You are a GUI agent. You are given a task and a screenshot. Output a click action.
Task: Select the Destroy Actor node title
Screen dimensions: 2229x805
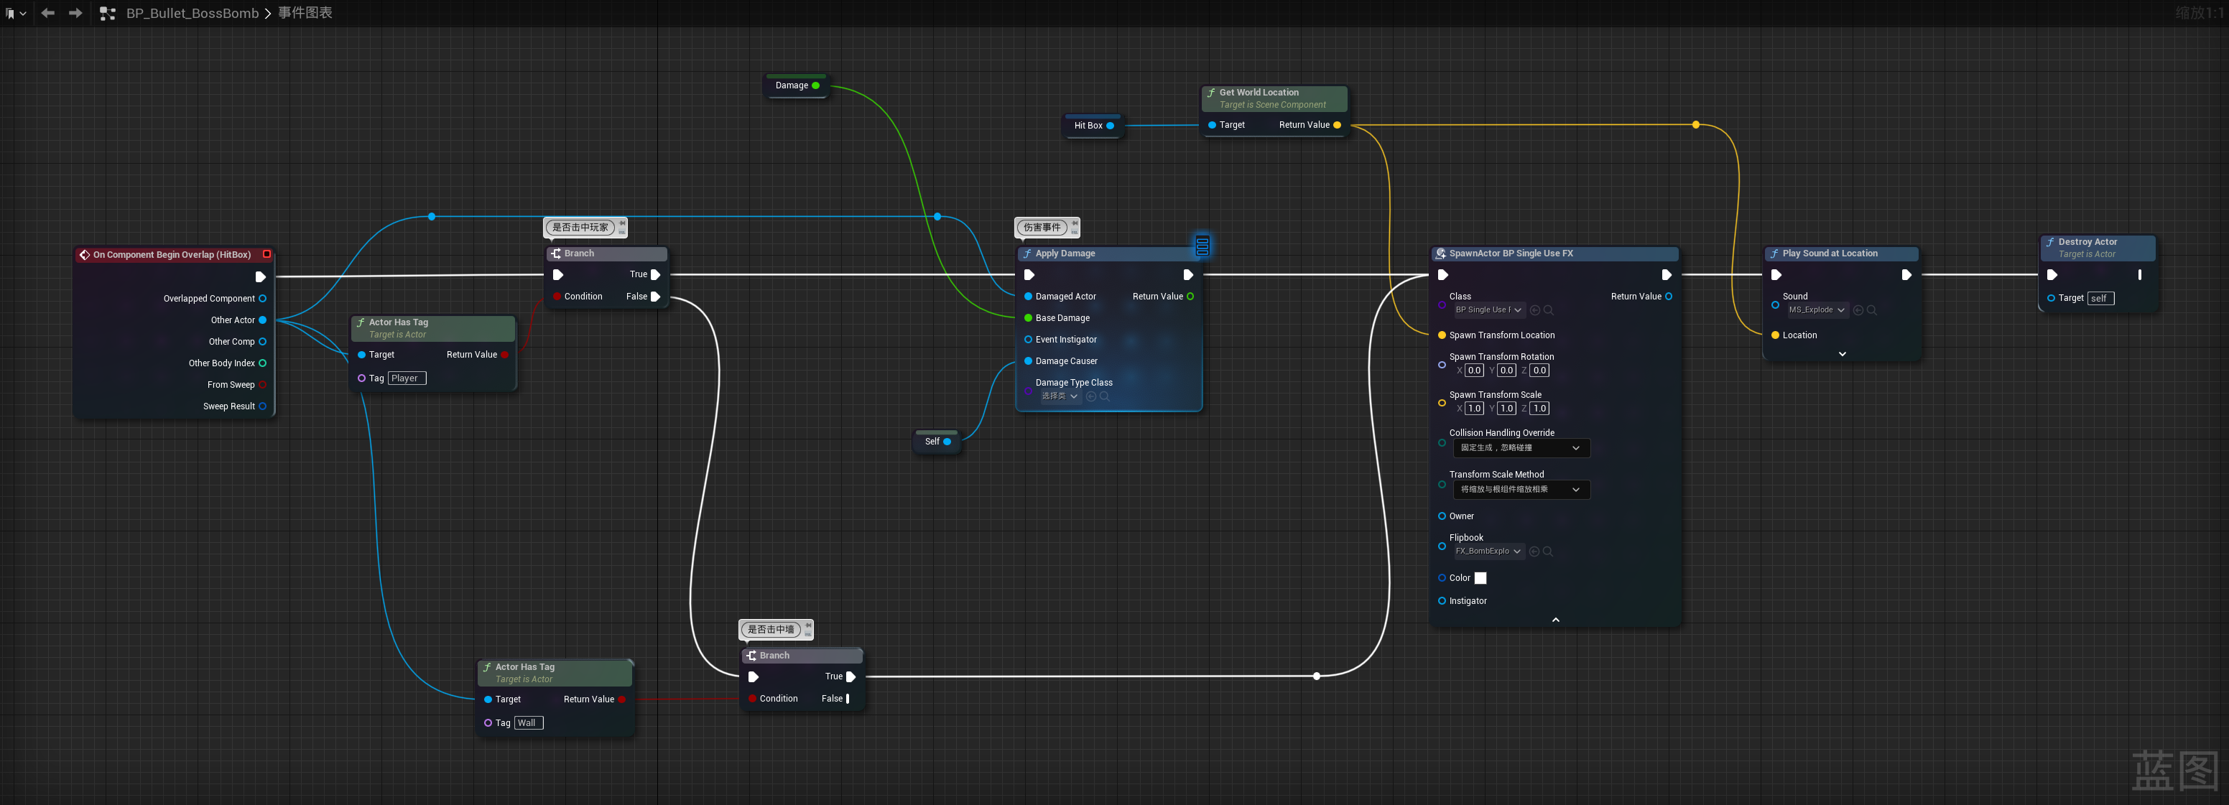(x=2087, y=242)
